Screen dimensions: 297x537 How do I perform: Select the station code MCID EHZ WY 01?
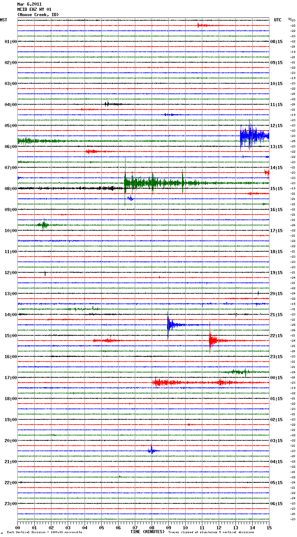[34, 9]
